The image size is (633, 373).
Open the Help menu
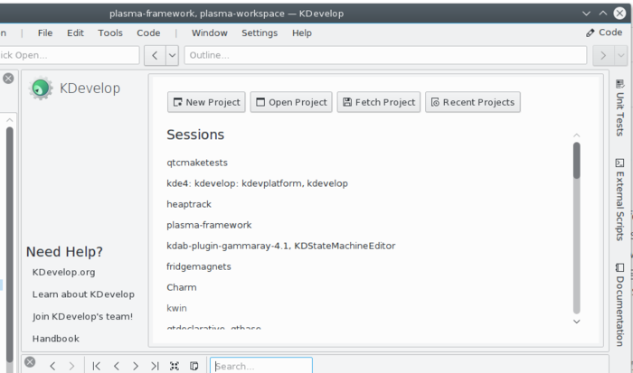[x=301, y=33]
